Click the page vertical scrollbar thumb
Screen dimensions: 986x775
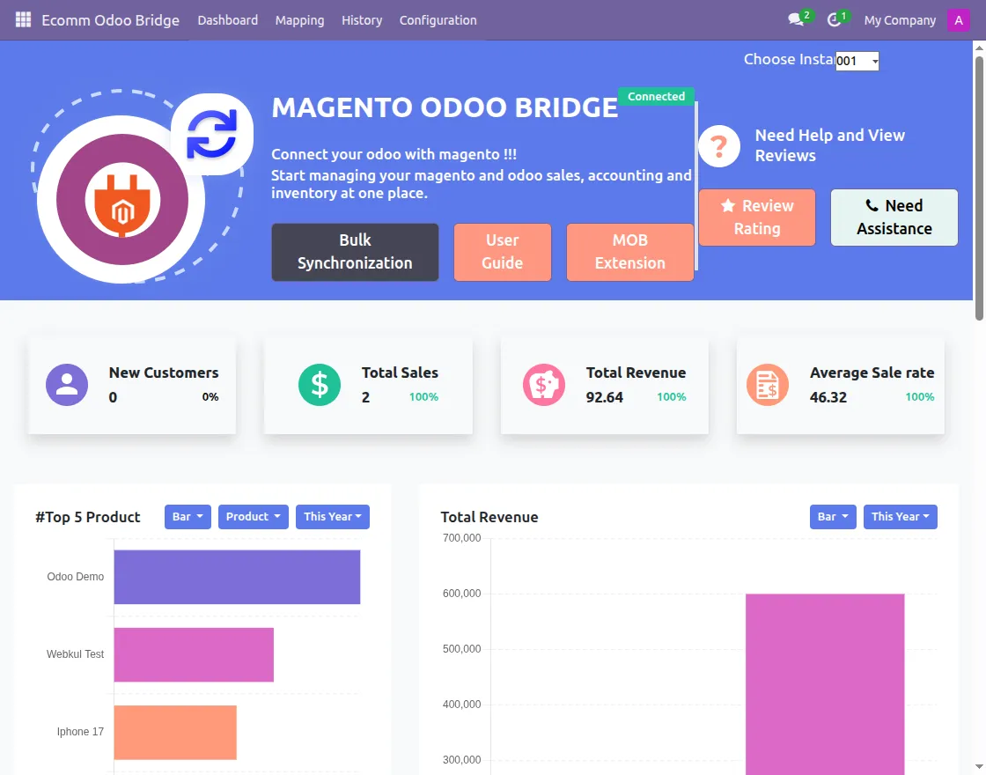979,188
